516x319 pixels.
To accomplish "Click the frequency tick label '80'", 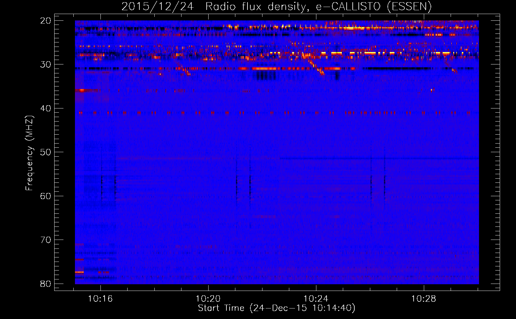I will tap(46, 284).
